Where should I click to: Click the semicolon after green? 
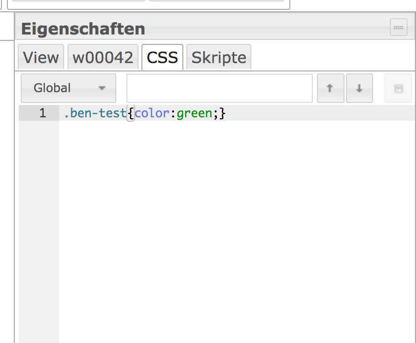point(215,113)
